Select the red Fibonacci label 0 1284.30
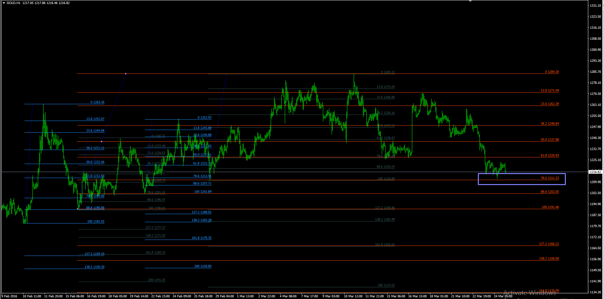 [552, 72]
